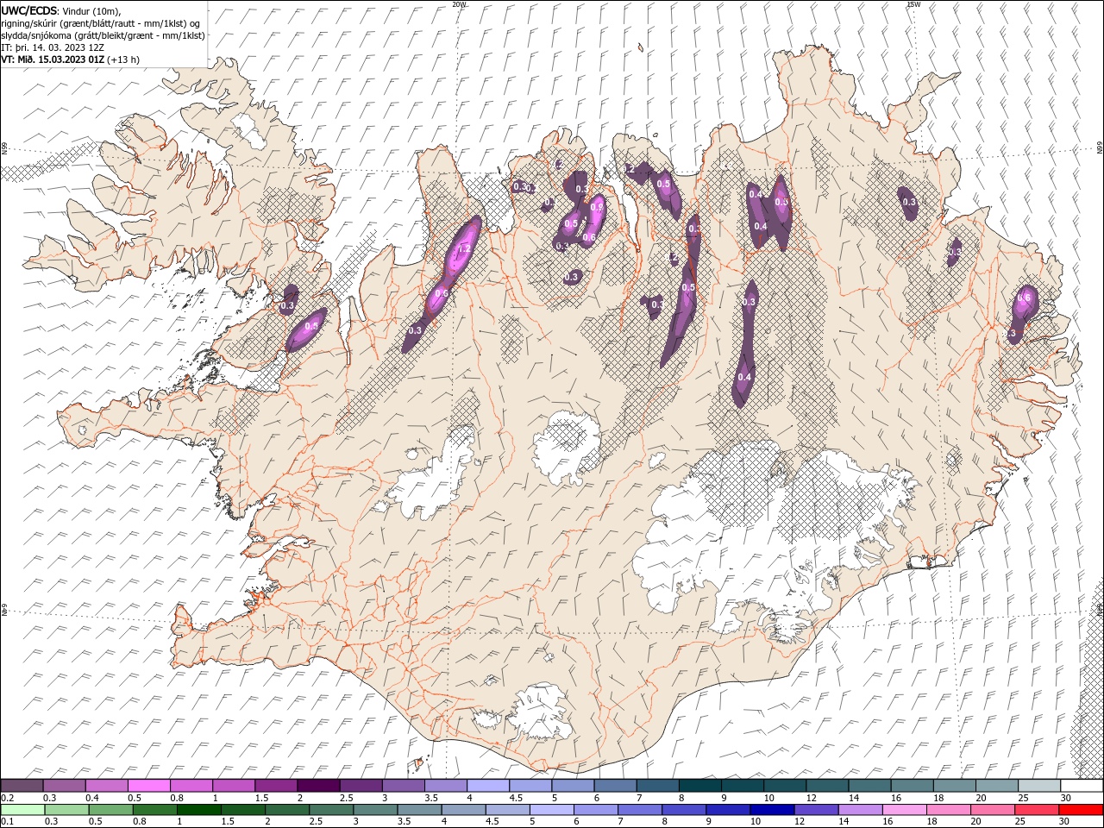Select the pale green 0.1 swatch in bottom legend row
1104x828 pixels.
point(22,811)
